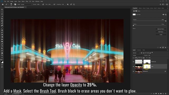
Task: Open the layer blend mode dropdown Screen
Action: [138, 55]
